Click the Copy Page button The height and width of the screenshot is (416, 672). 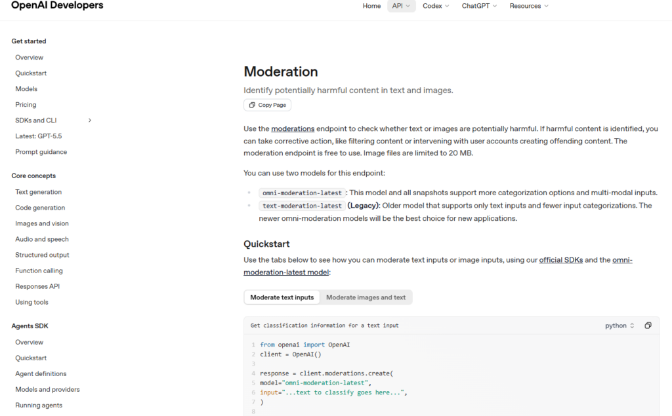click(x=268, y=105)
